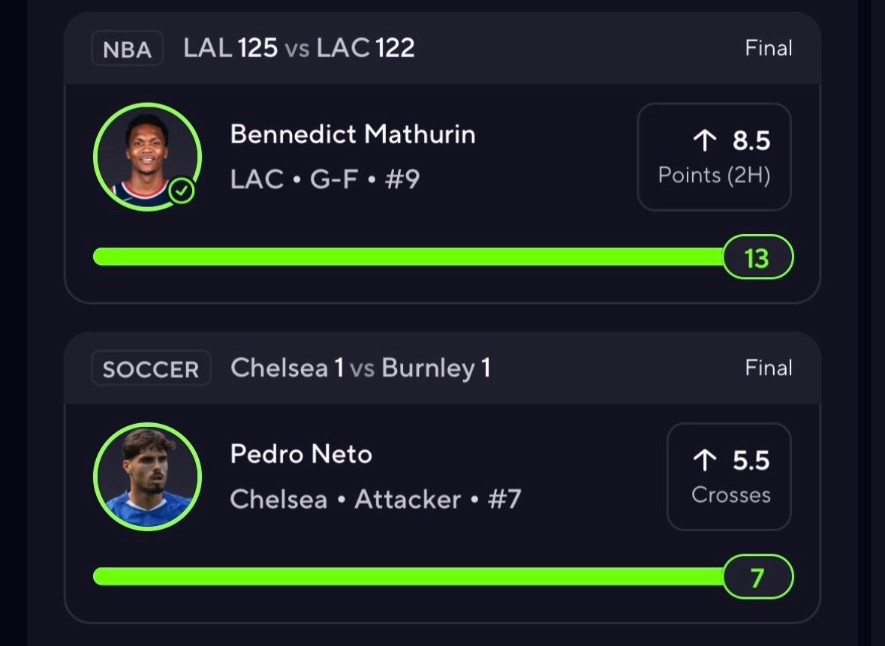This screenshot has height=646, width=885.
Task: Click the Chelsea Attacker #7 details text
Action: point(375,499)
